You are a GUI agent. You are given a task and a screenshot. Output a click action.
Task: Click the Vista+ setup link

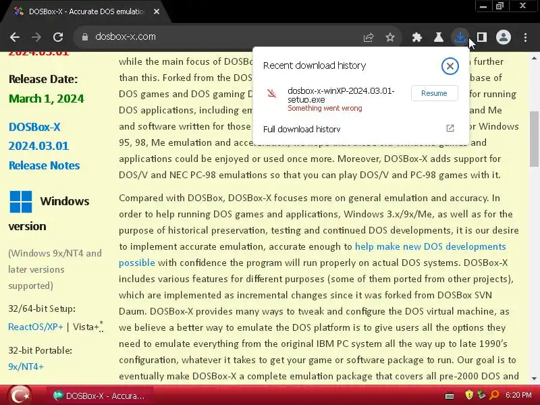(x=86, y=327)
